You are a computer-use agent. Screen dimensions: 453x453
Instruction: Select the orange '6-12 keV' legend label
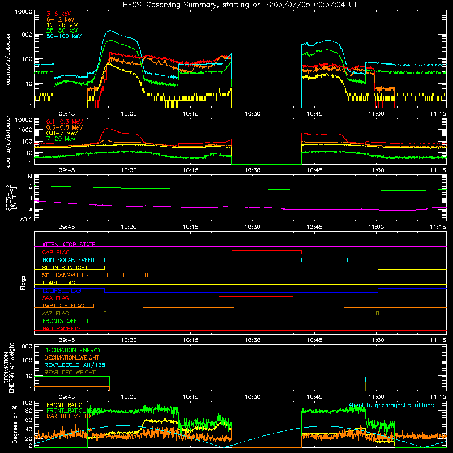[61, 20]
